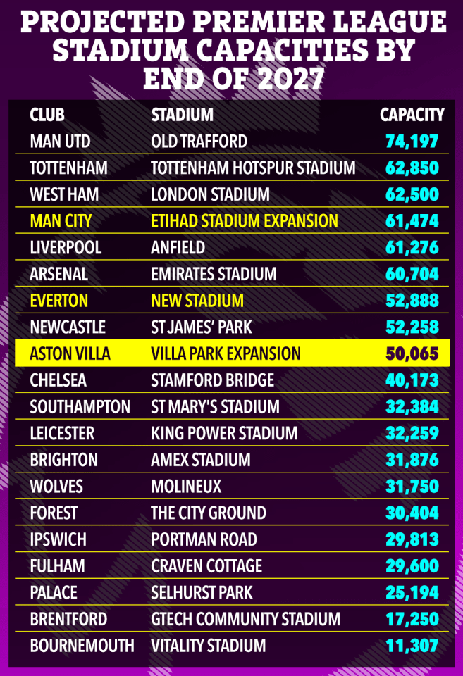Click the CLUB column header

(47, 115)
